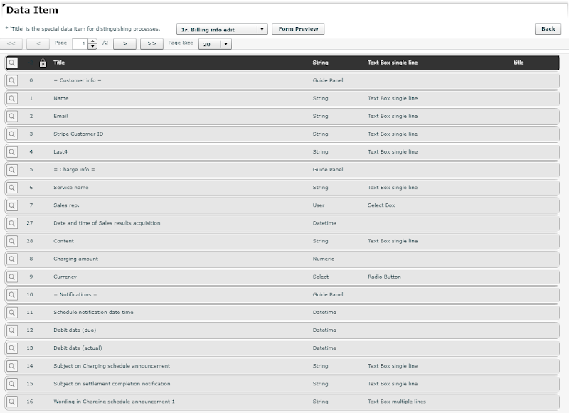This screenshot has height=413, width=569.
Task: Select 'Schedule notification date time' item name
Action: tap(93, 313)
